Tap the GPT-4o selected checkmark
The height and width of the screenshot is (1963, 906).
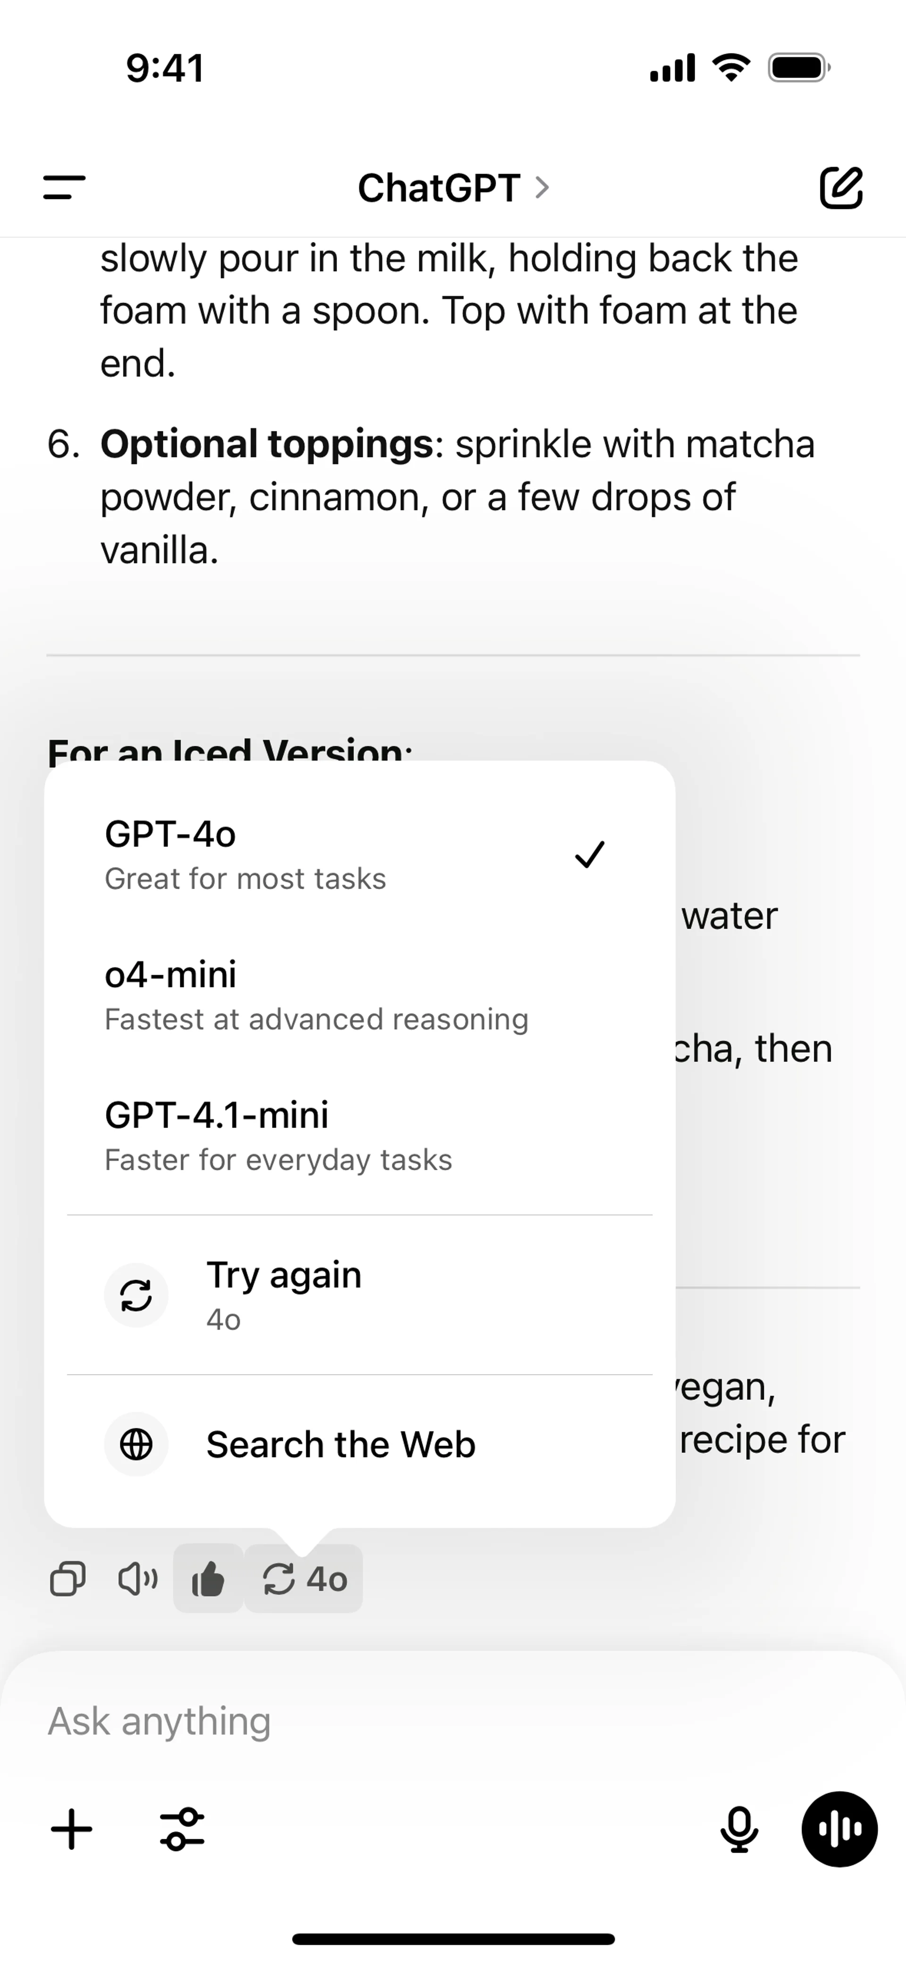pos(589,854)
